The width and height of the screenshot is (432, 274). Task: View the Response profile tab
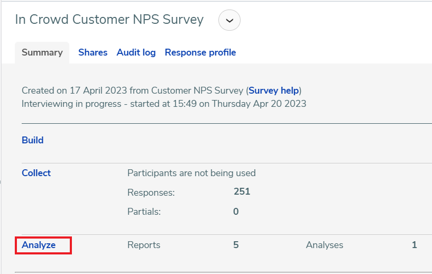point(200,52)
